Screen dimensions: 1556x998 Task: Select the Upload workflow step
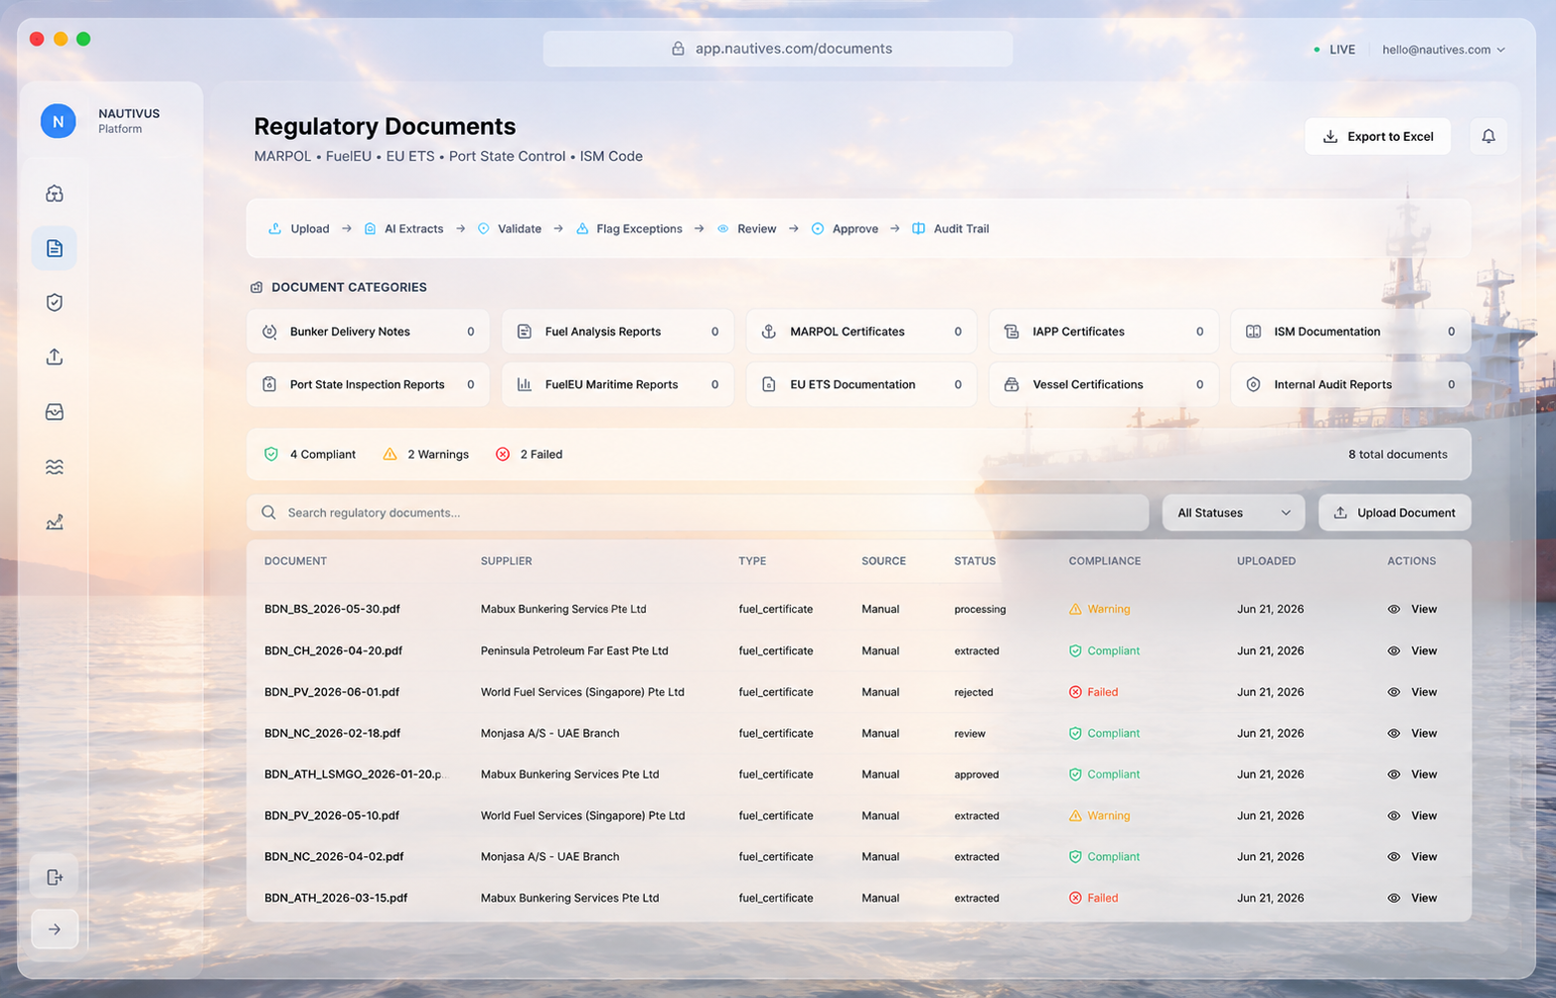pos(299,228)
